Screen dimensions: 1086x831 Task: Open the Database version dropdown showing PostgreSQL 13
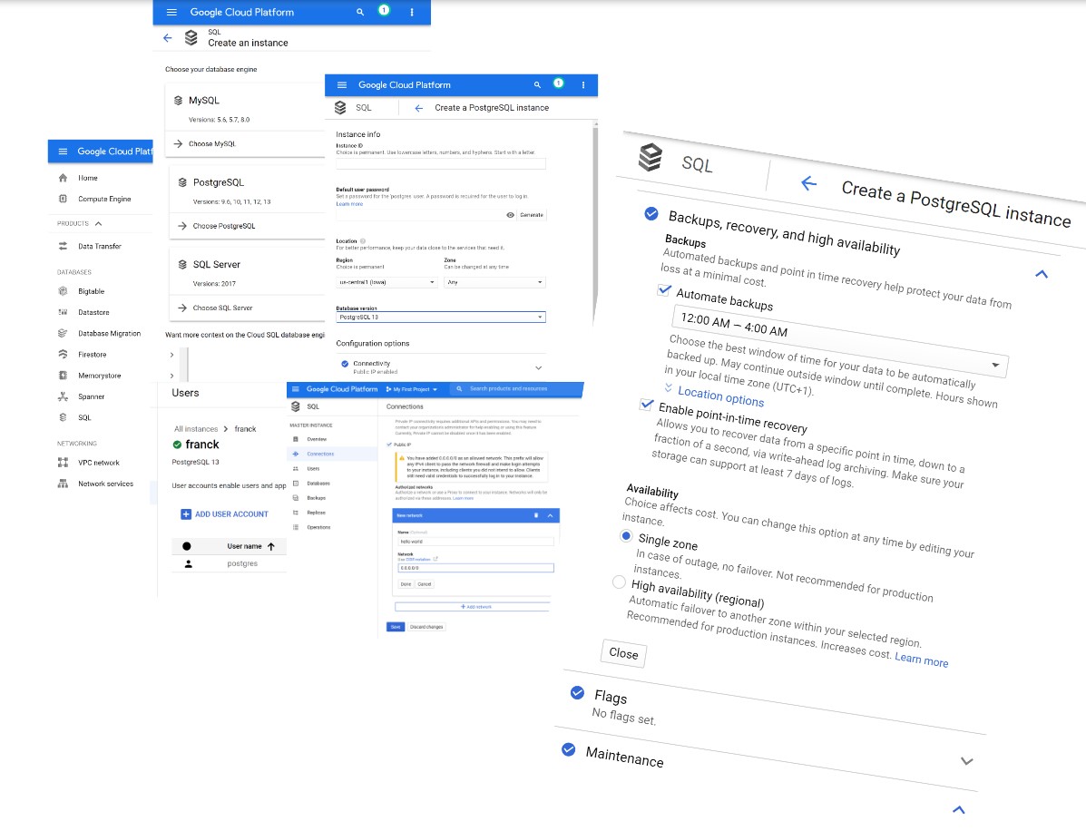[x=441, y=318]
